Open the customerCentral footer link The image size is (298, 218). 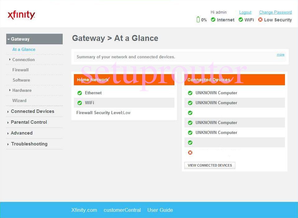[122, 210]
